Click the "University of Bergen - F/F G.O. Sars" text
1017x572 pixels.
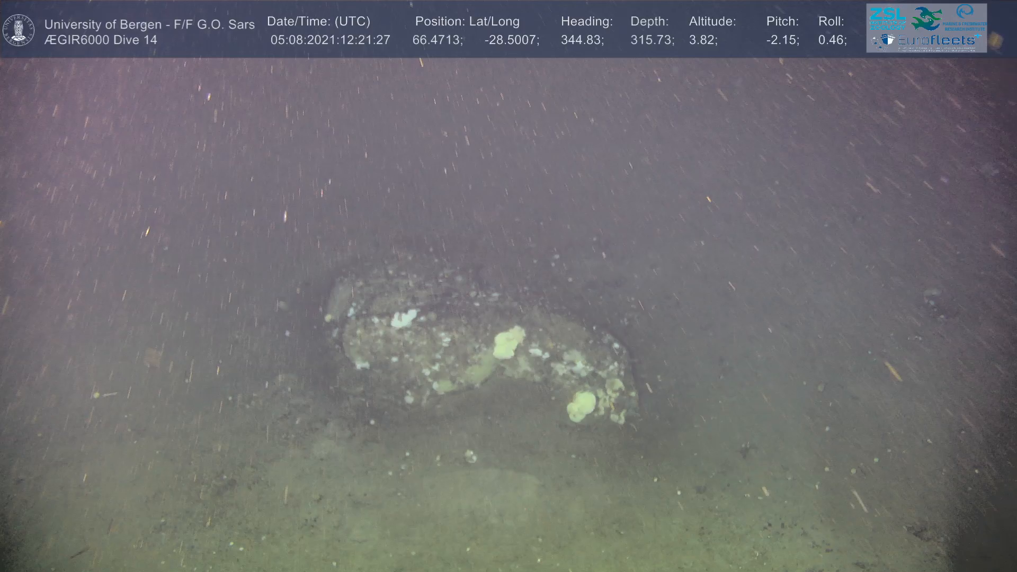pos(149,24)
